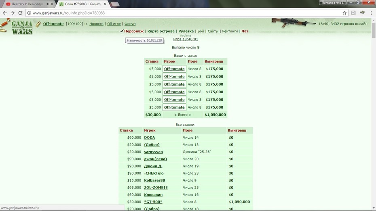Click Off-tomate in the first bets row
Viewport: 376px width, 211px height.
(x=174, y=69)
